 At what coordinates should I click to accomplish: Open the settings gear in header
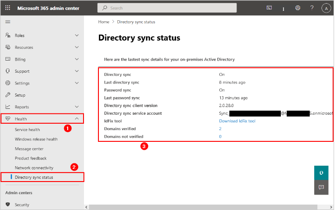click(298, 8)
